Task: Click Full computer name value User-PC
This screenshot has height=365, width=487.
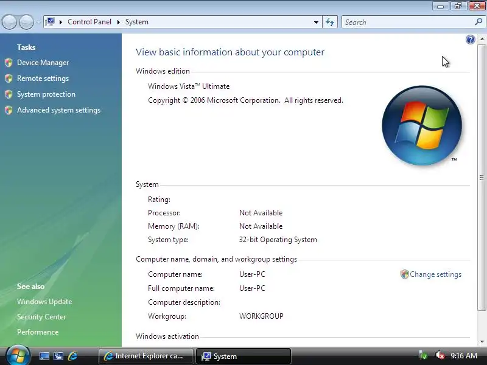Action: [x=252, y=288]
